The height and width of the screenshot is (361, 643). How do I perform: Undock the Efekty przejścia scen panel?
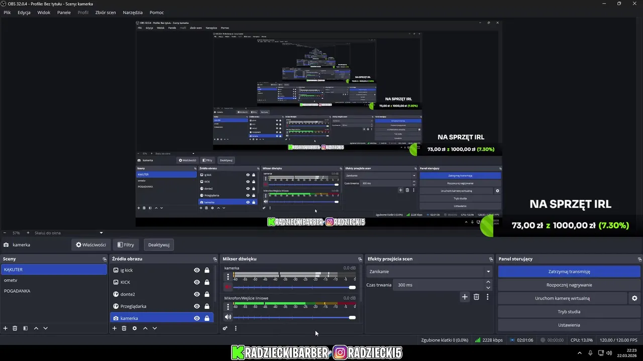coord(491,259)
